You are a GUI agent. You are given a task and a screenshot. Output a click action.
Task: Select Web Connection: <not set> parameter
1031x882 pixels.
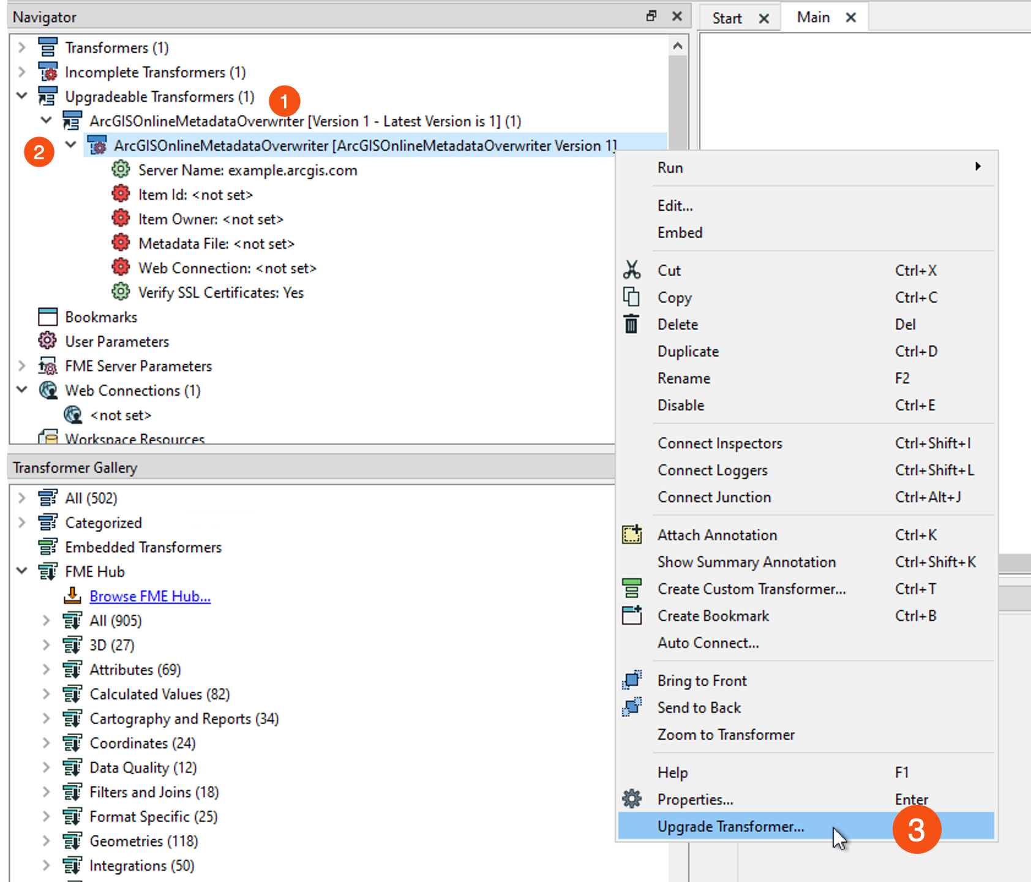227,268
